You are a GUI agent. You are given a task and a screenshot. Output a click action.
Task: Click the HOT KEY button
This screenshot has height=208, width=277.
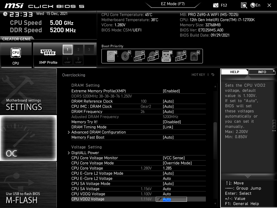pos(198,75)
